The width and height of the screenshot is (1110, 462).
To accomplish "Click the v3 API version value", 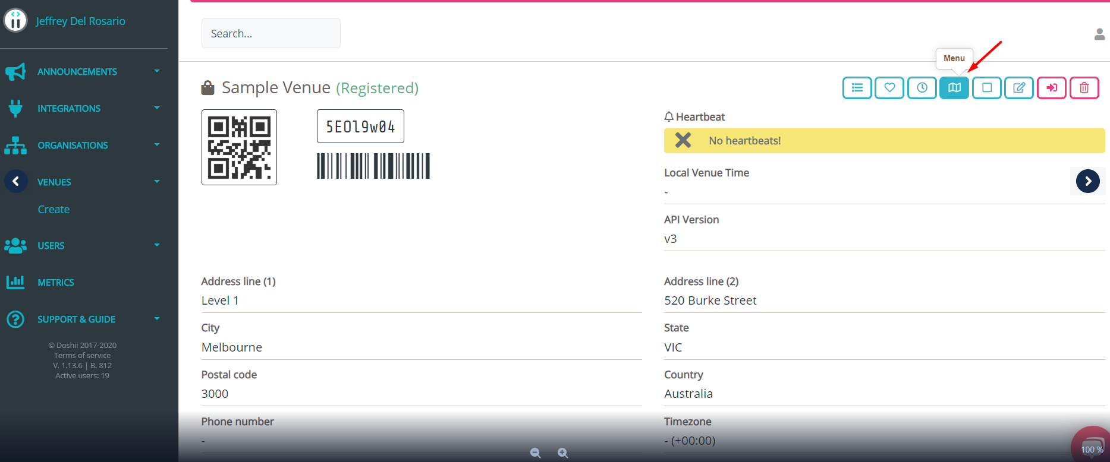I will (671, 239).
